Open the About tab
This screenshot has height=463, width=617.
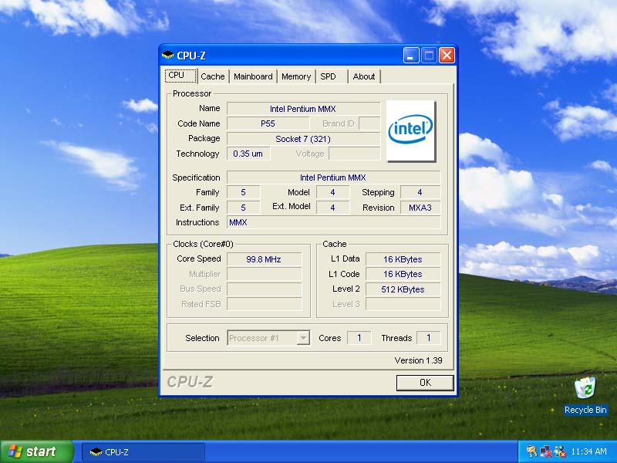tap(363, 76)
